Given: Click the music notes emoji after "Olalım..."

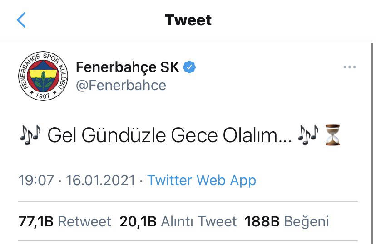Looking at the screenshot, I should [x=308, y=135].
